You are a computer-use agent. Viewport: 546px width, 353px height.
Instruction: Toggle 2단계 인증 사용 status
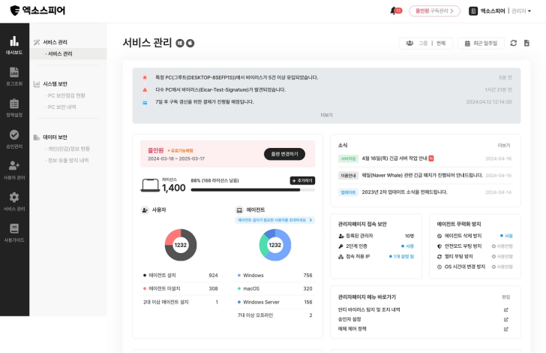(408, 246)
